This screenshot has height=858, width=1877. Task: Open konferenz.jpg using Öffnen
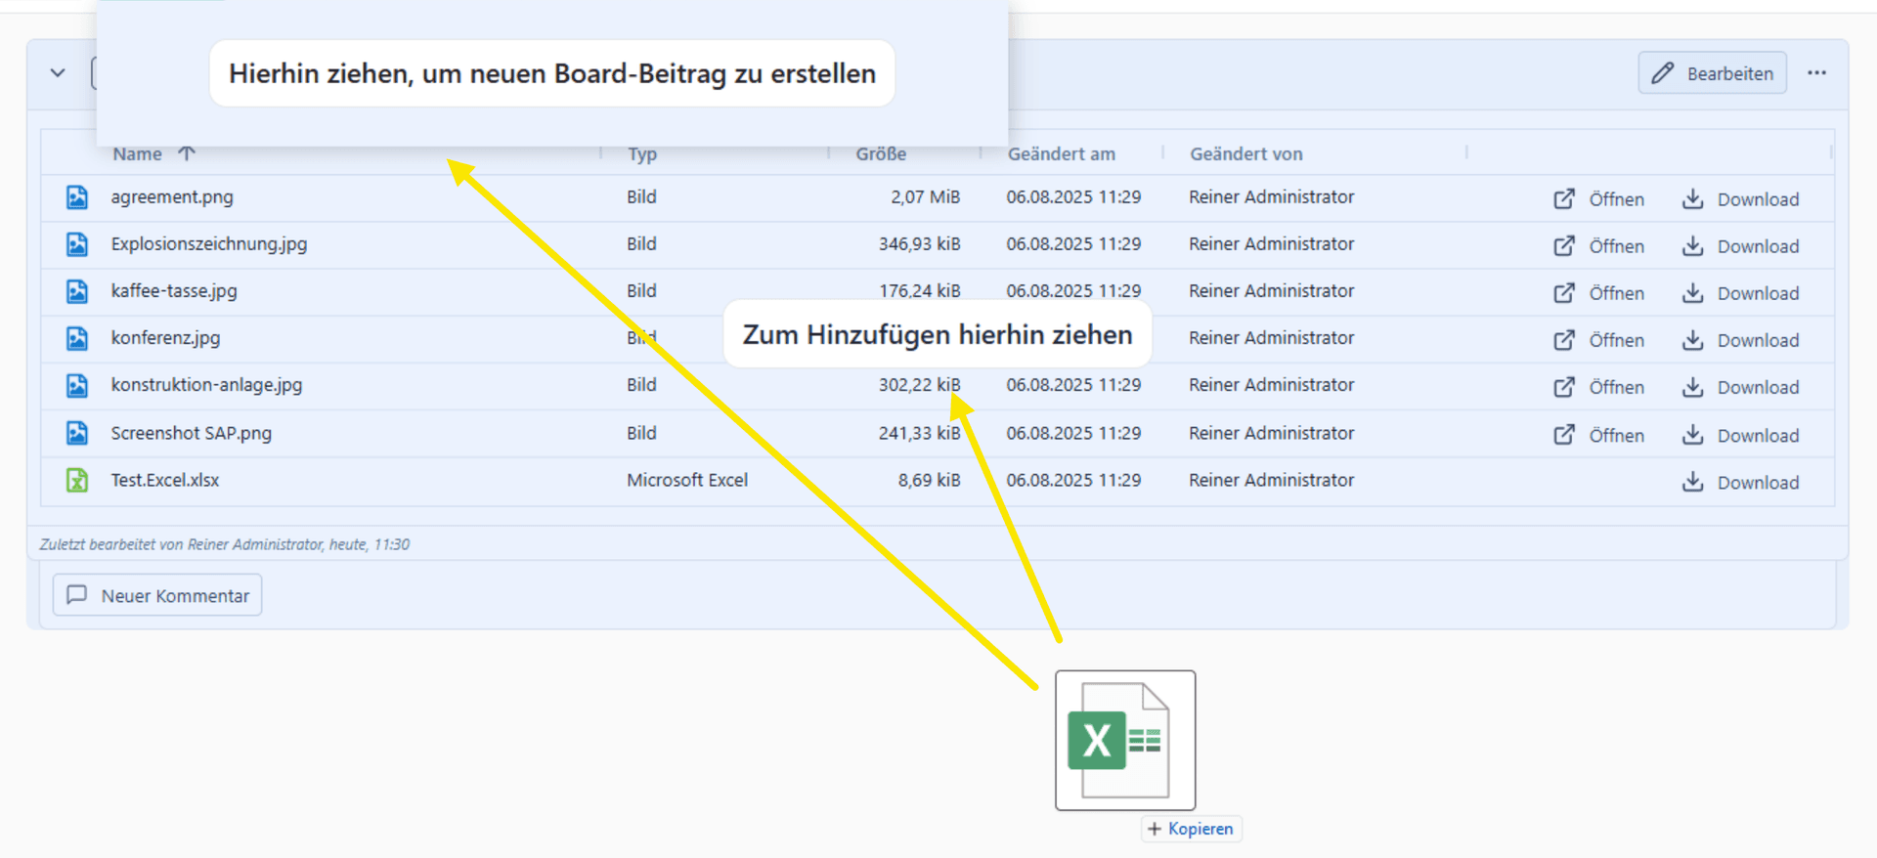click(x=1598, y=340)
